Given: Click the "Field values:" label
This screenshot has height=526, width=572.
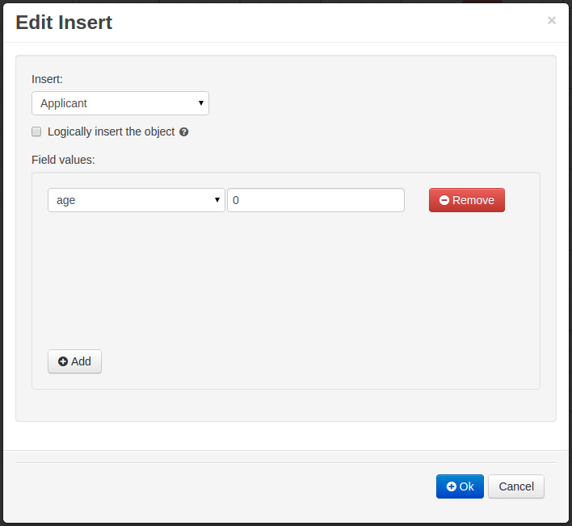Looking at the screenshot, I should pyautogui.click(x=63, y=160).
